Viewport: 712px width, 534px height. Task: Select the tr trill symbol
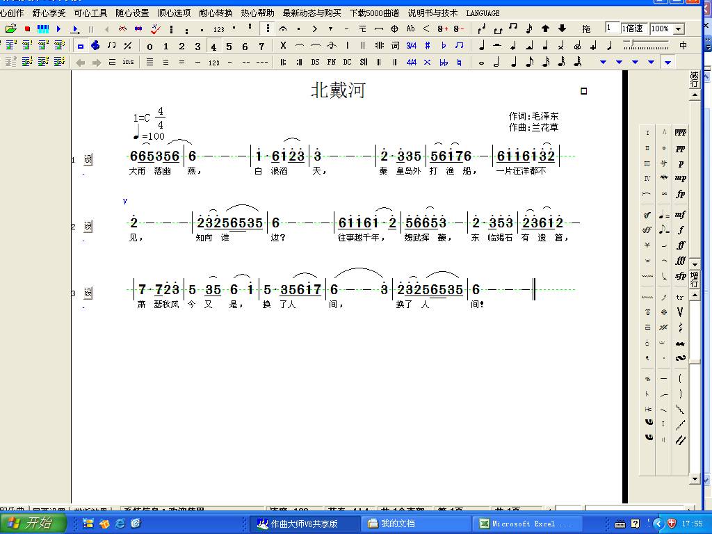680,297
